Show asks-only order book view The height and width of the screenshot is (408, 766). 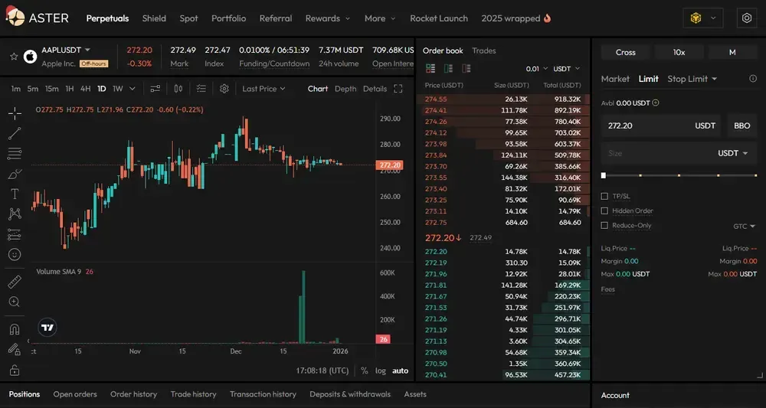pos(466,69)
